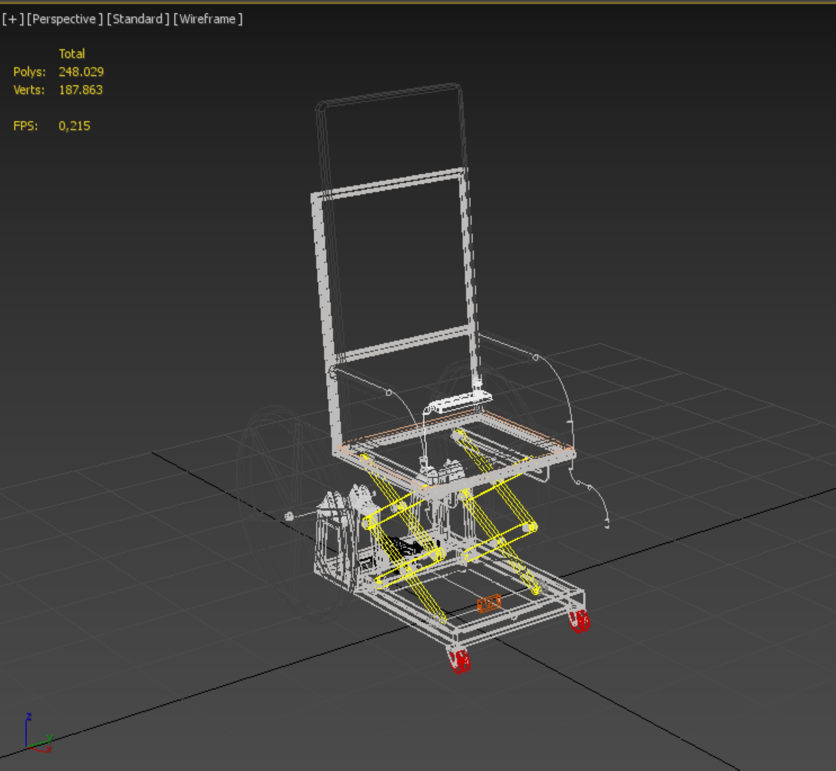
Task: Open the Perspective viewport label menu
Action: click(x=64, y=19)
